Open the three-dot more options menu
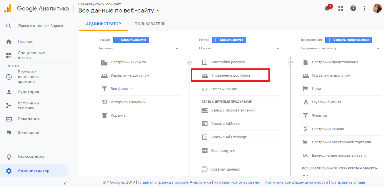384x187 pixels. tap(365, 8)
